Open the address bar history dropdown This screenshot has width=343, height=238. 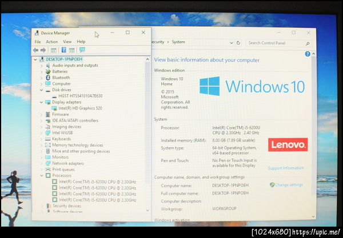coord(231,43)
